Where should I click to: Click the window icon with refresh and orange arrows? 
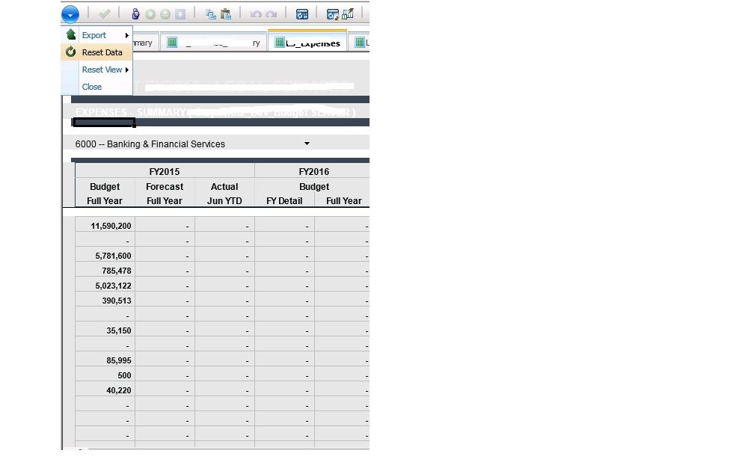332,14
